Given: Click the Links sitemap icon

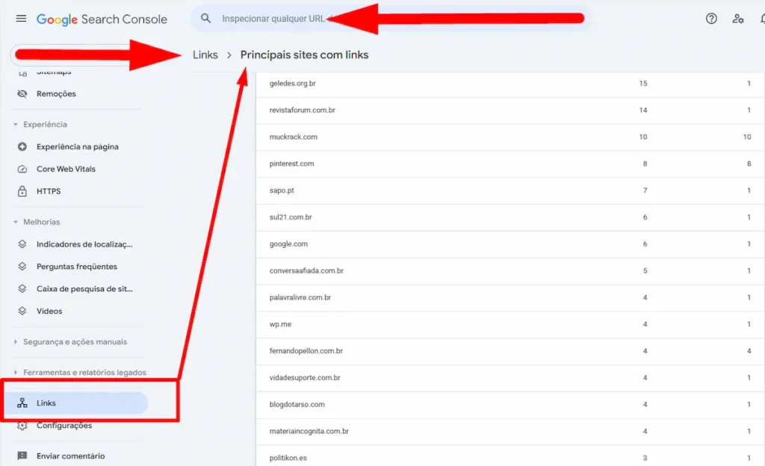Looking at the screenshot, I should [22, 403].
